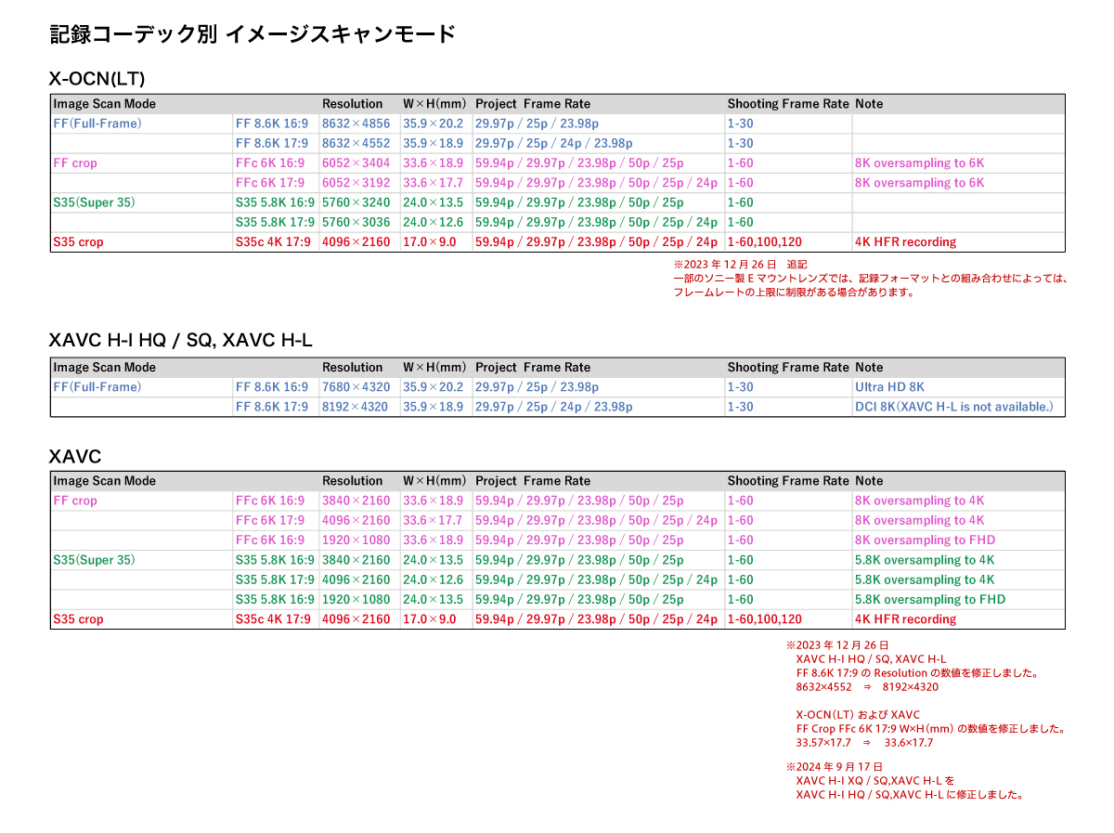
Task: Select 1-60,100,120 frame rate in bottom XAVC table
Action: 764,619
